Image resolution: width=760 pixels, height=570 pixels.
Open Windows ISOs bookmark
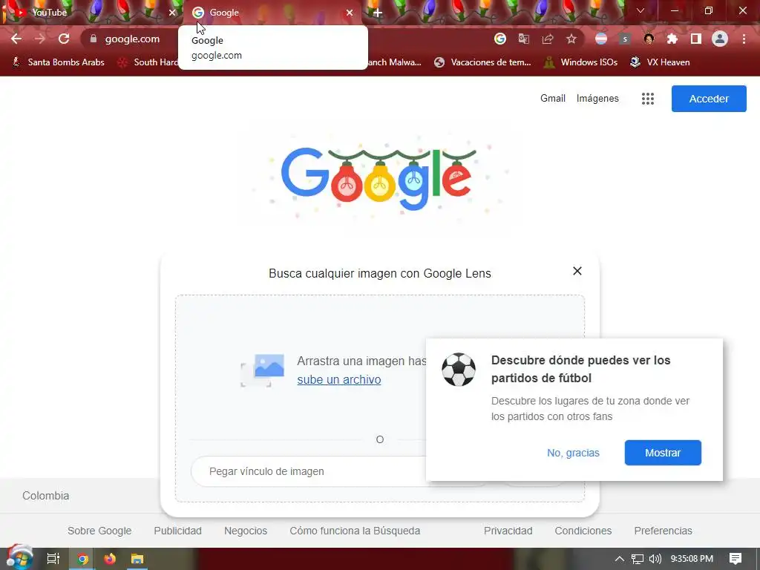tap(581, 62)
